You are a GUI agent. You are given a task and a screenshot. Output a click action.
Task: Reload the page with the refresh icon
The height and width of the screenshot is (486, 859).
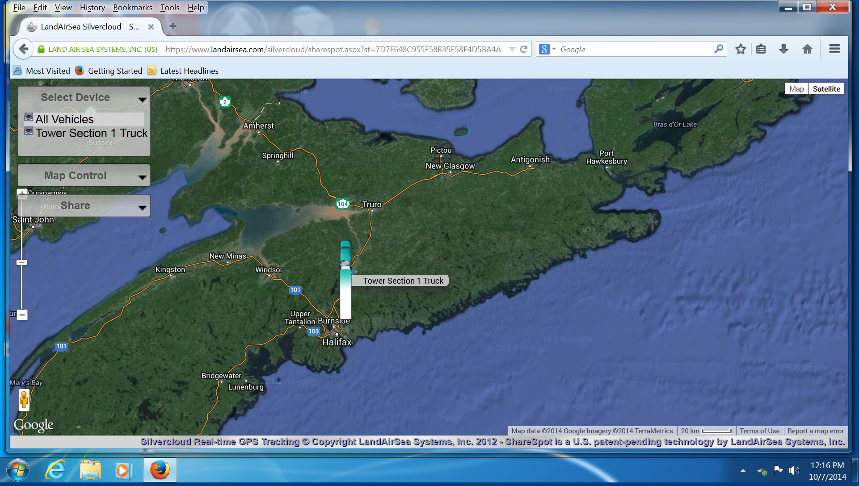pyautogui.click(x=524, y=49)
